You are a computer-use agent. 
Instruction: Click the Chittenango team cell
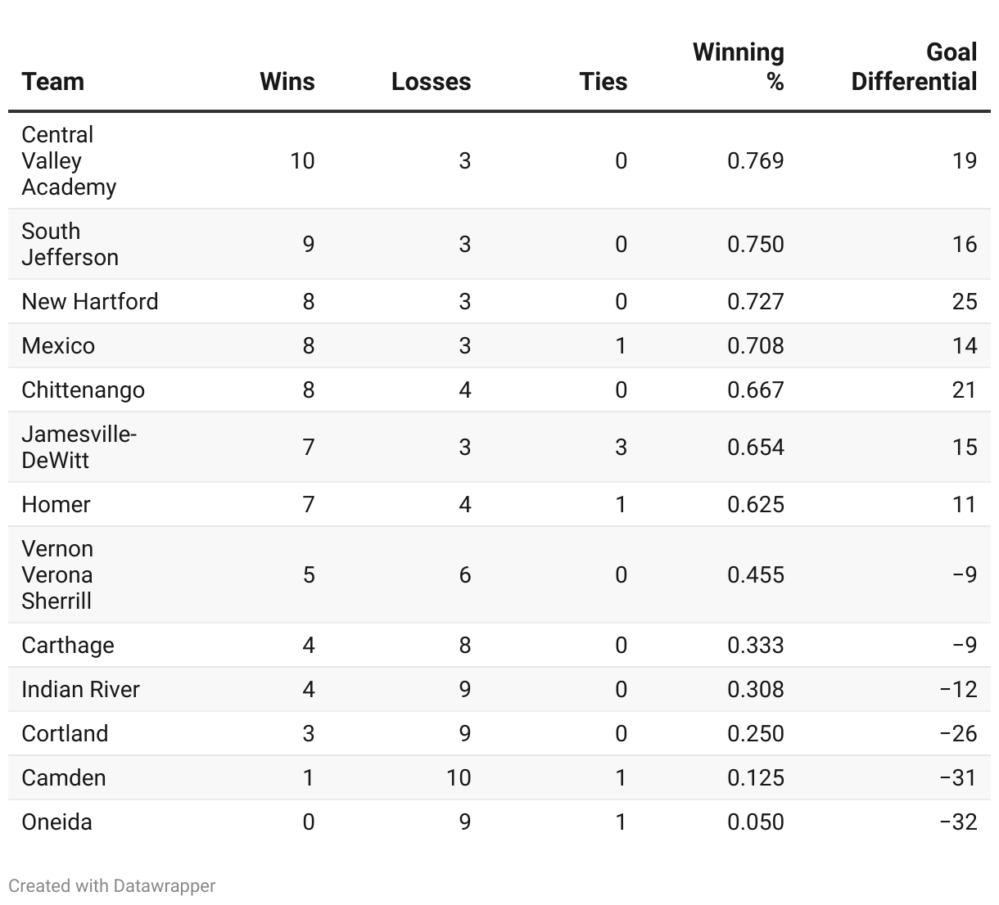pos(83,390)
